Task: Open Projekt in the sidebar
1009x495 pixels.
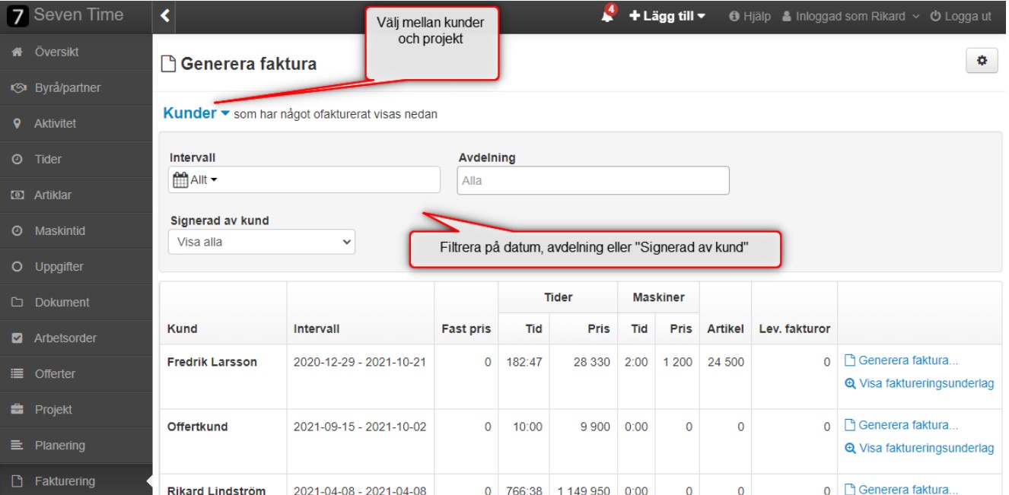Action: pyautogui.click(x=53, y=409)
